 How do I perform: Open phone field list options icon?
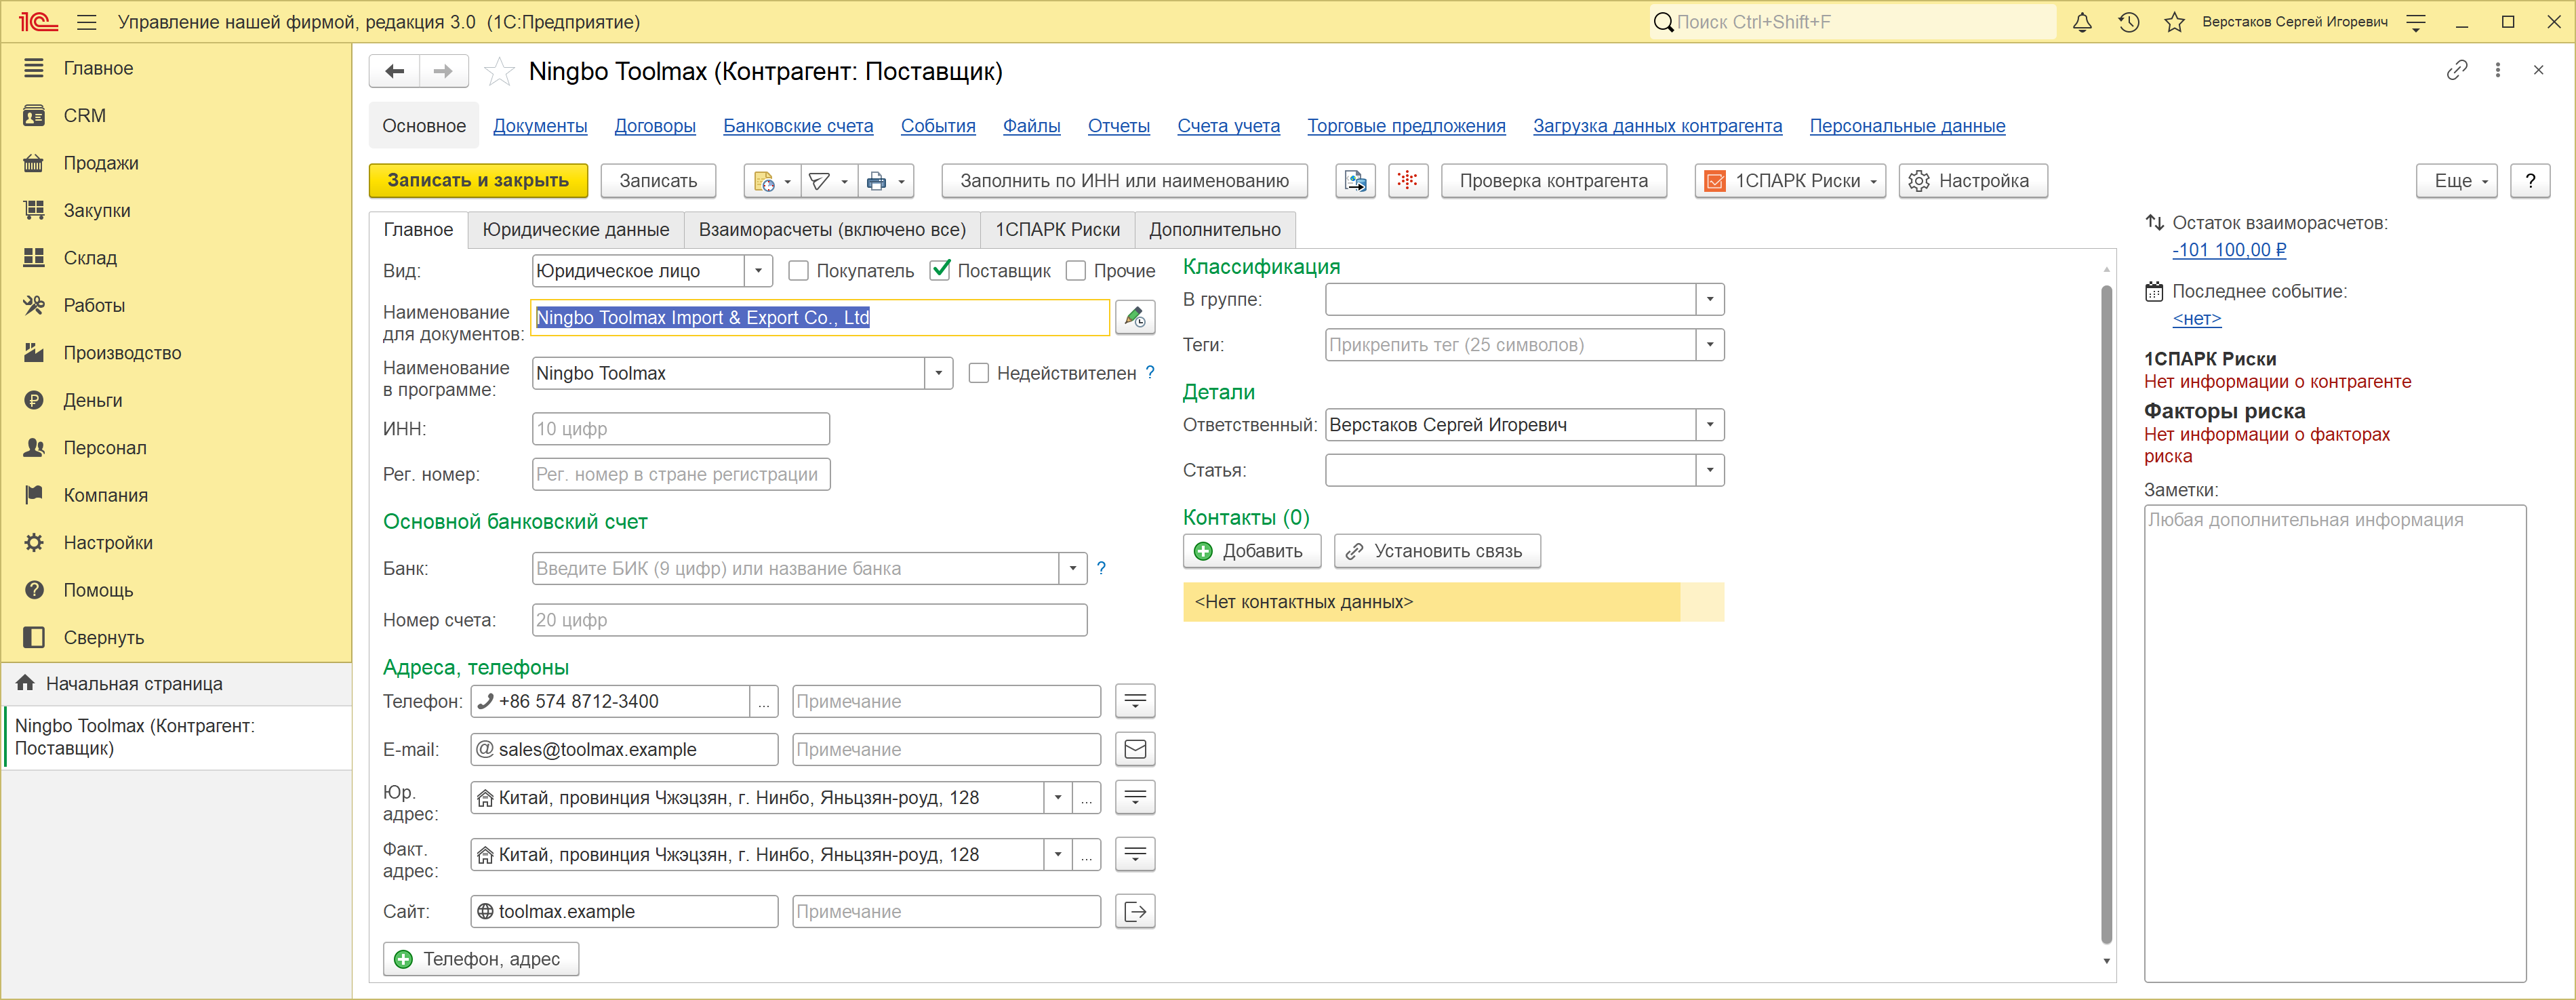pos(1134,701)
